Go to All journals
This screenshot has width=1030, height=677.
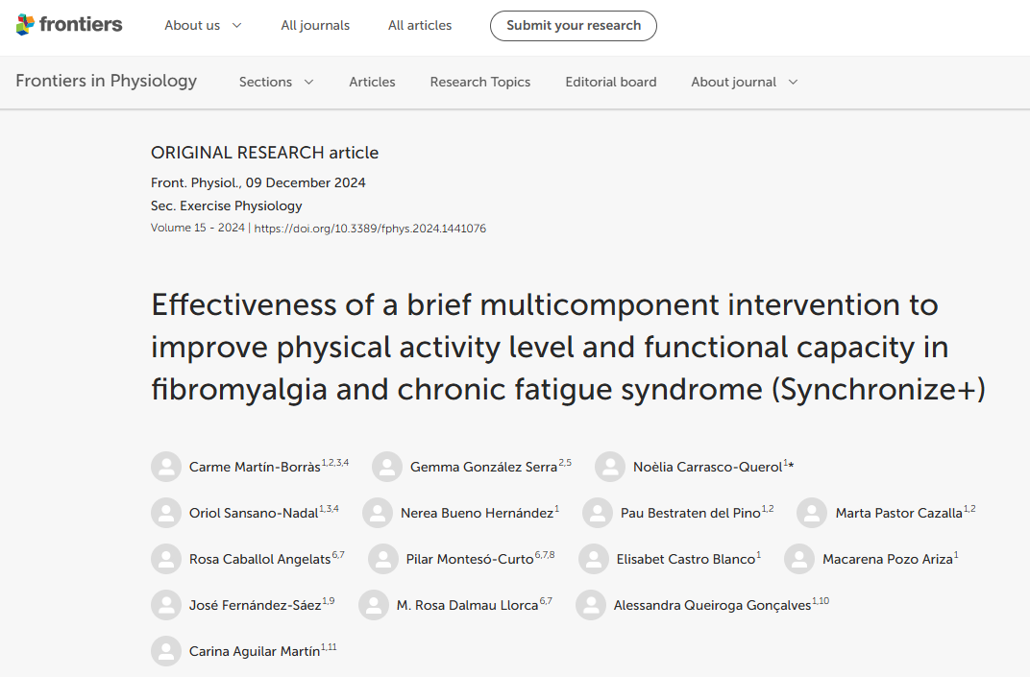tap(315, 26)
